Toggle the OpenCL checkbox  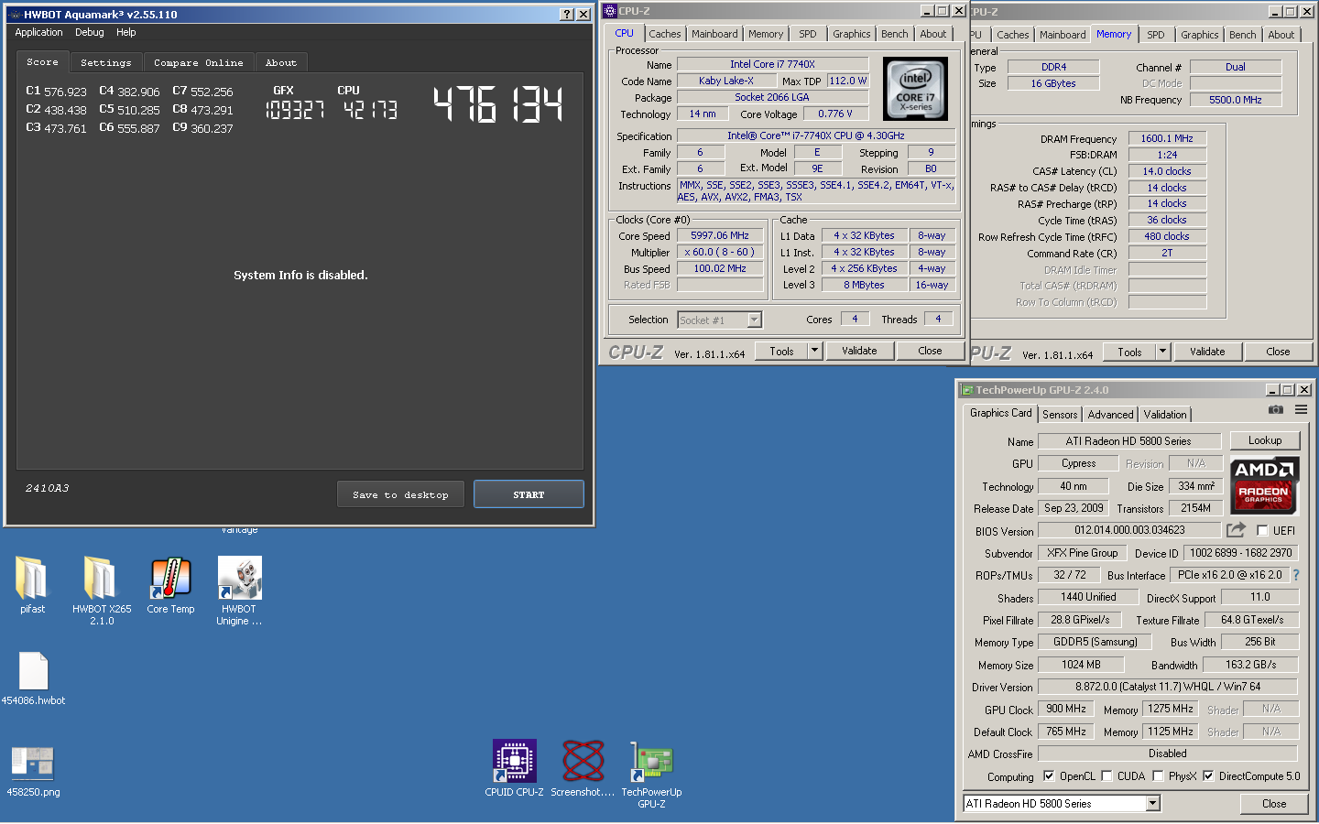pos(1049,775)
